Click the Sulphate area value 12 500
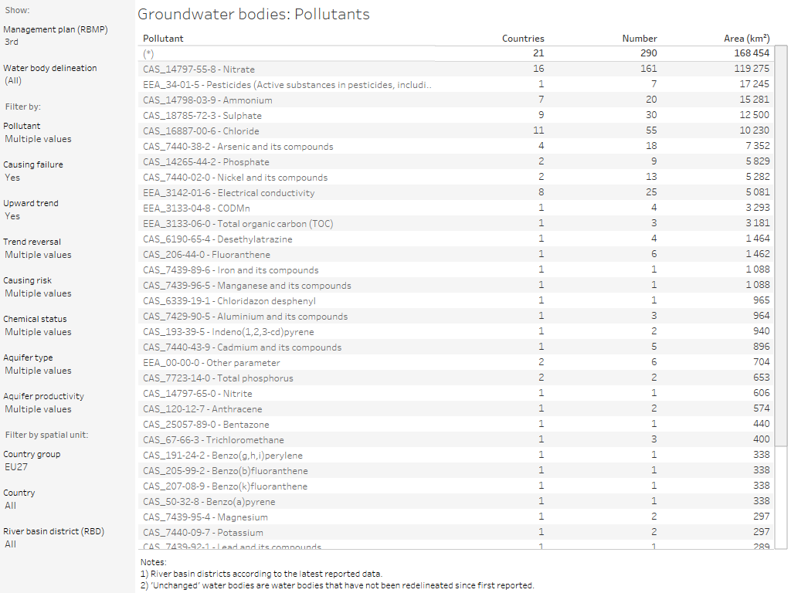Screen dimensions: 791x593 click(x=754, y=115)
